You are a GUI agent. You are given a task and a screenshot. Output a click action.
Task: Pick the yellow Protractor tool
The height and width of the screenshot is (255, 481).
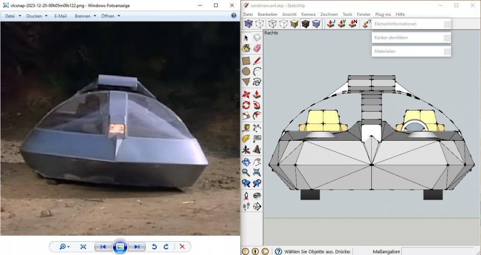coord(246,139)
